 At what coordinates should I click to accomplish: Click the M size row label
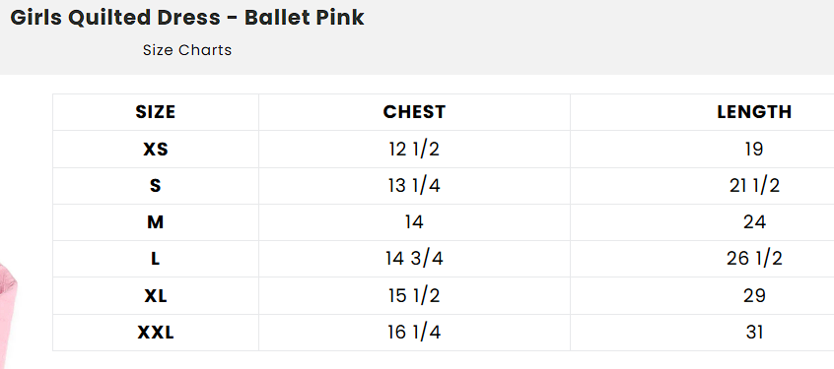pos(156,222)
